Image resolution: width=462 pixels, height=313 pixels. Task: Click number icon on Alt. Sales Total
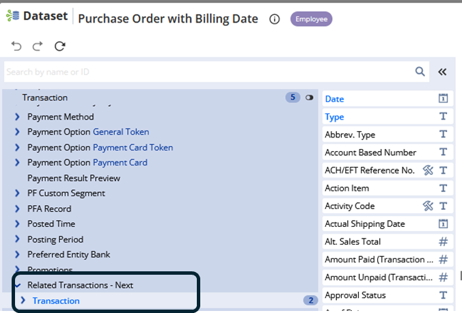tap(443, 242)
